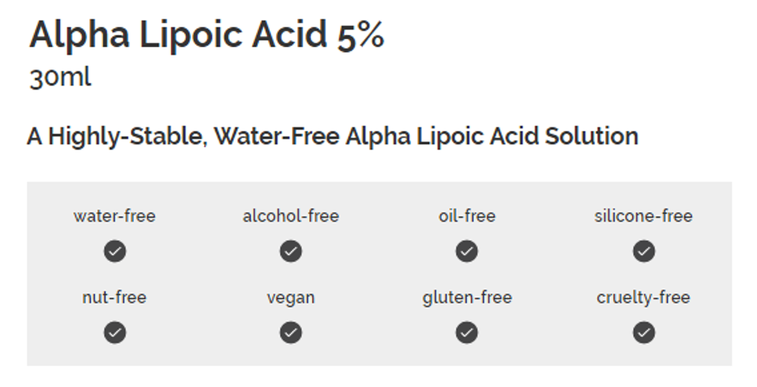Image resolution: width=757 pixels, height=387 pixels.
Task: Select the gluten-free label text
Action: point(467,297)
